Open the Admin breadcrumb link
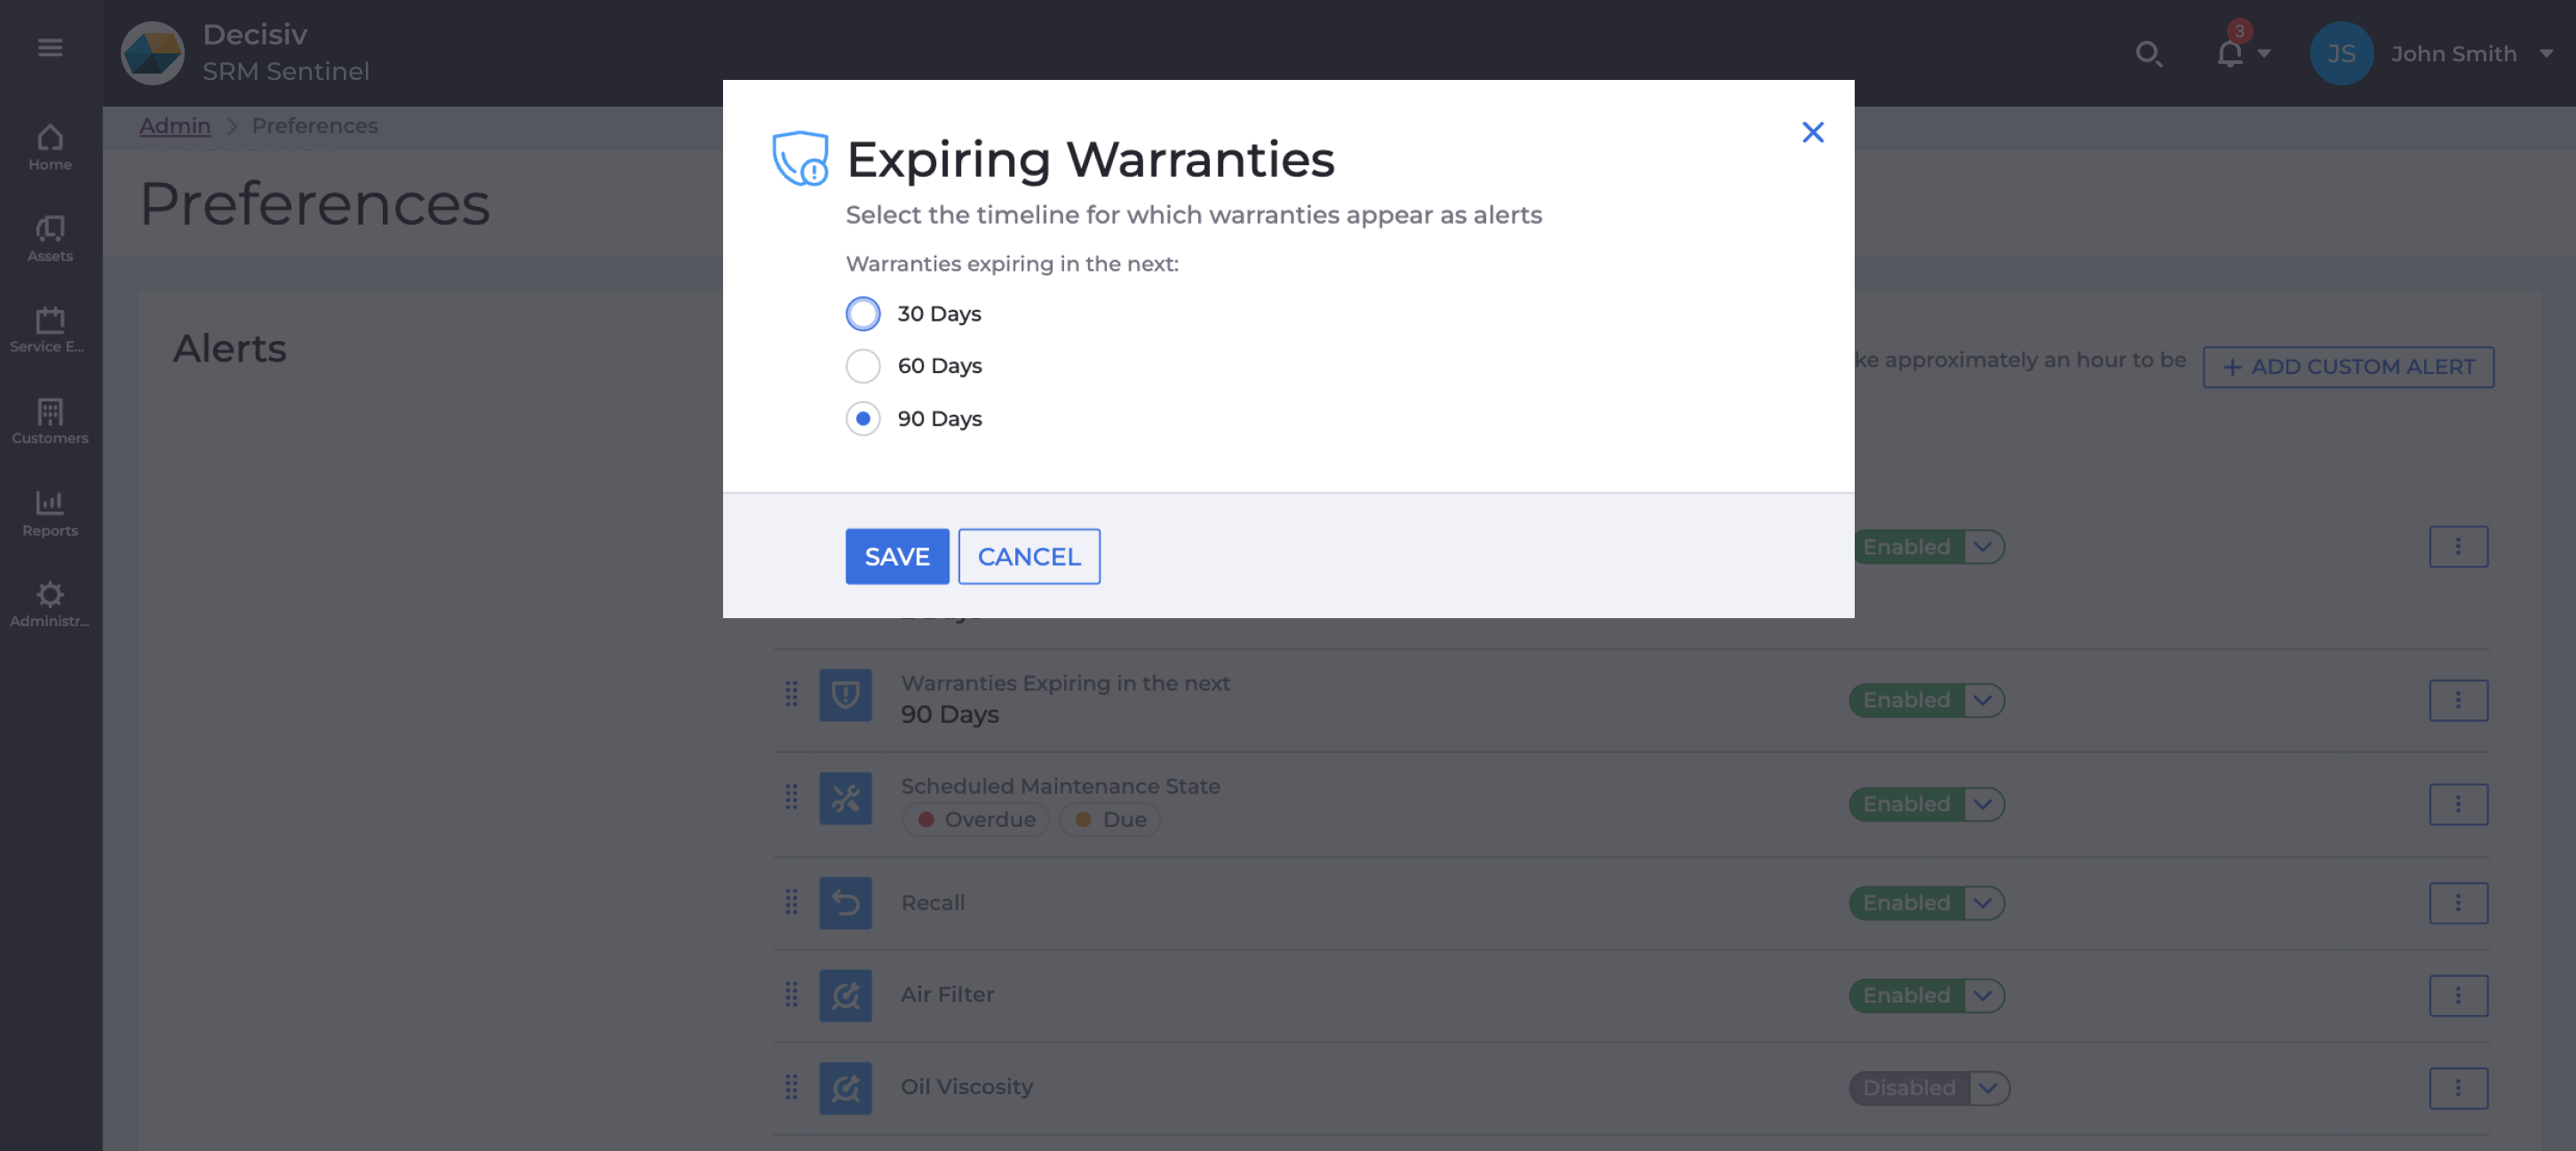Screen dimensions: 2576x1151 (x=175, y=125)
